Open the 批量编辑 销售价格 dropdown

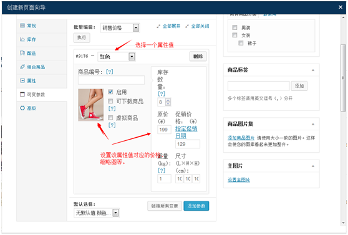click(120, 27)
